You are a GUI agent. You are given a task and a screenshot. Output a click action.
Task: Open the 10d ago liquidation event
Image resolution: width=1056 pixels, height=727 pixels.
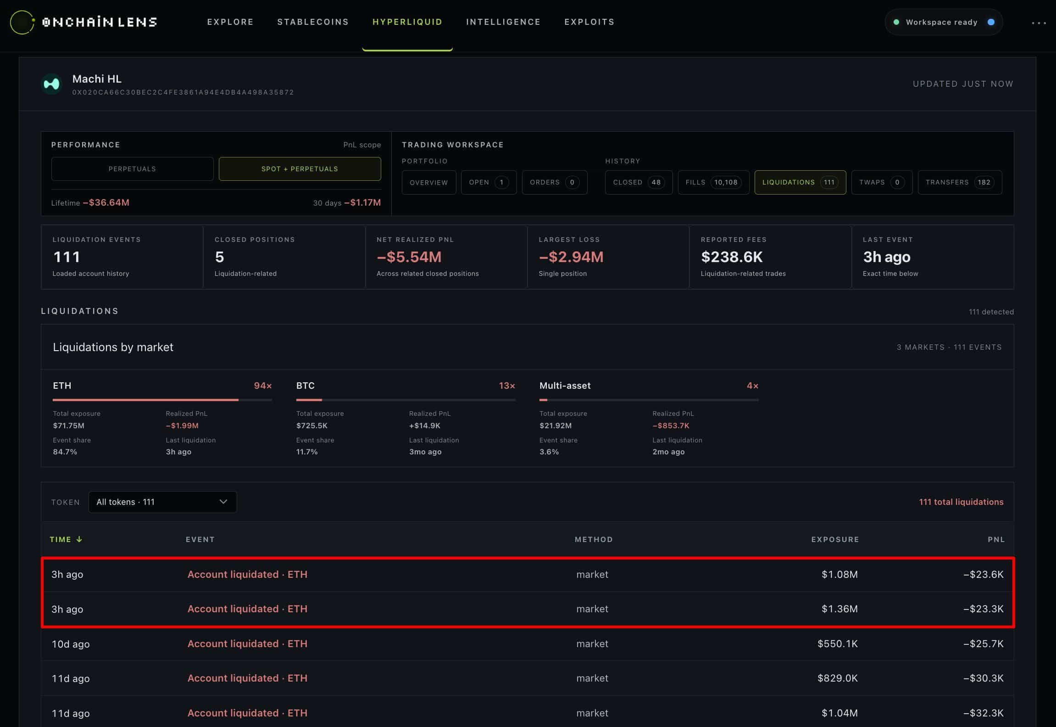point(528,643)
